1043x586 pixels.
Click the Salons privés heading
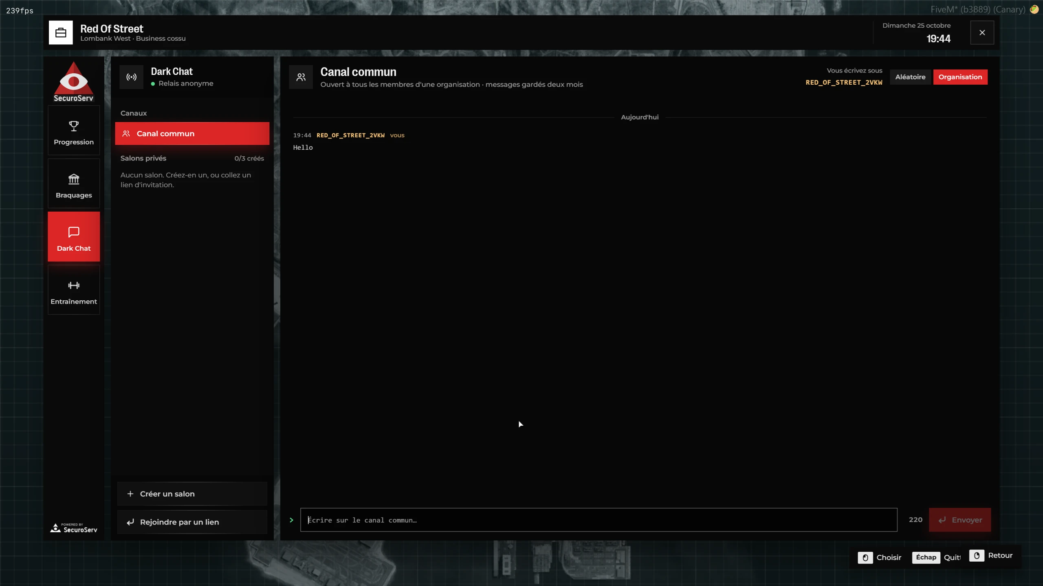pyautogui.click(x=143, y=158)
